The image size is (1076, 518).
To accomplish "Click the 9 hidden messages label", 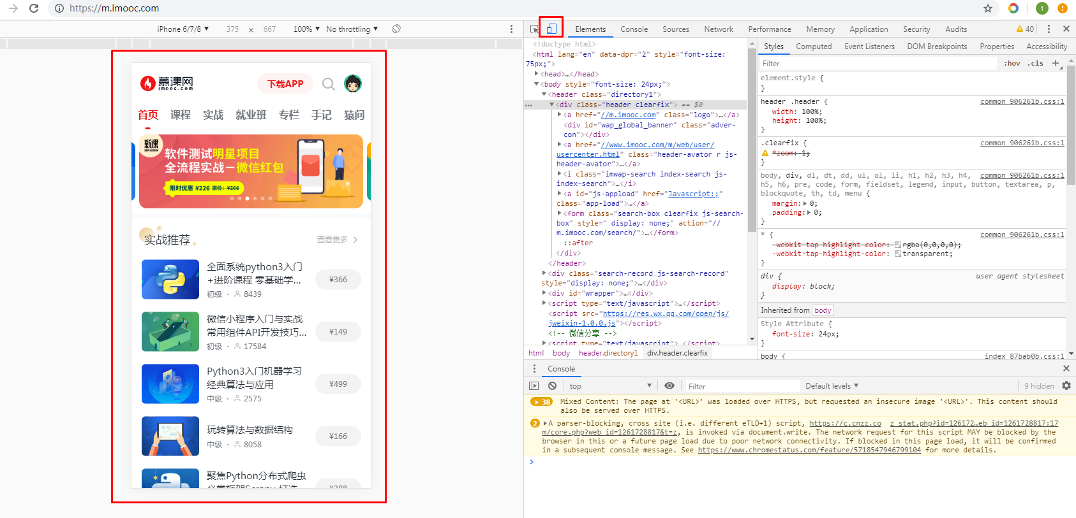I will click(x=1039, y=386).
